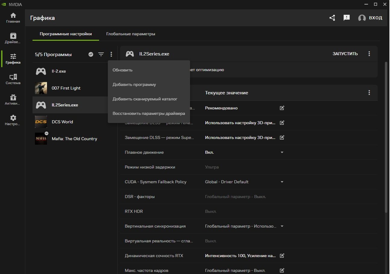
Task: Expand the Вертикальная синхронизация dropdown
Action: [282, 226]
